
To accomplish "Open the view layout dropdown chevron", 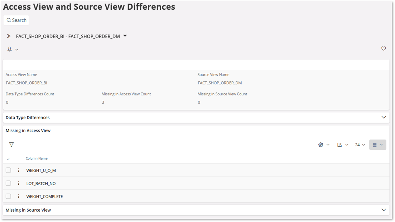I will (381, 145).
